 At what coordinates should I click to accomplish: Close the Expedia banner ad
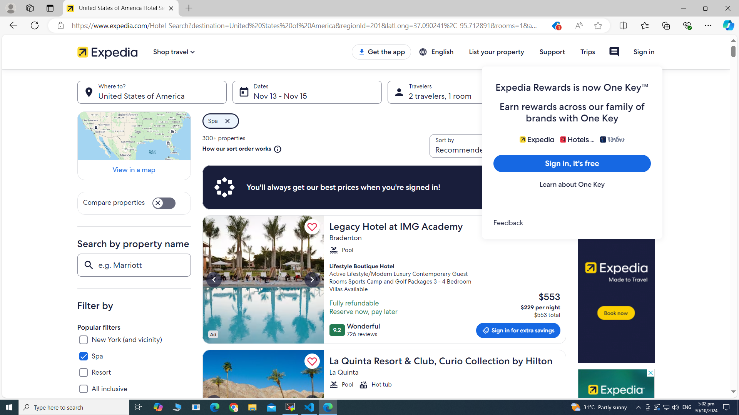click(650, 373)
